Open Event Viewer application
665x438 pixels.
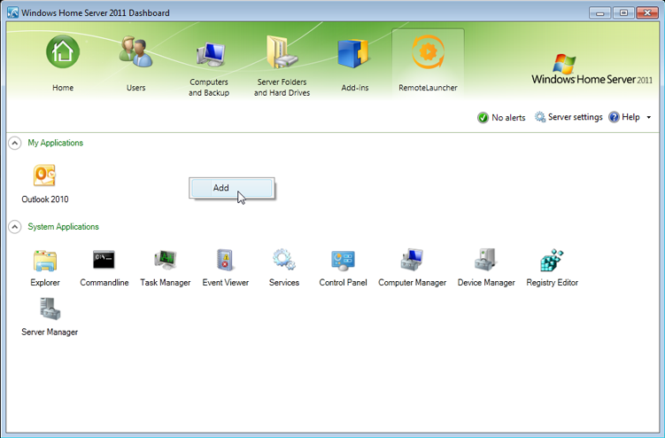click(x=225, y=268)
